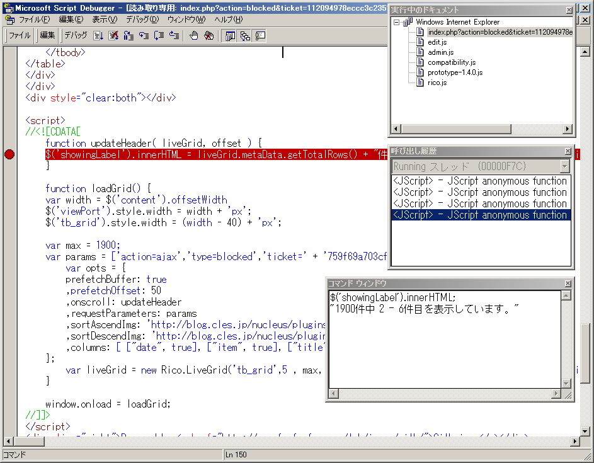
Task: Click the Break at Next Statement icon
Action: pyautogui.click(x=129, y=35)
